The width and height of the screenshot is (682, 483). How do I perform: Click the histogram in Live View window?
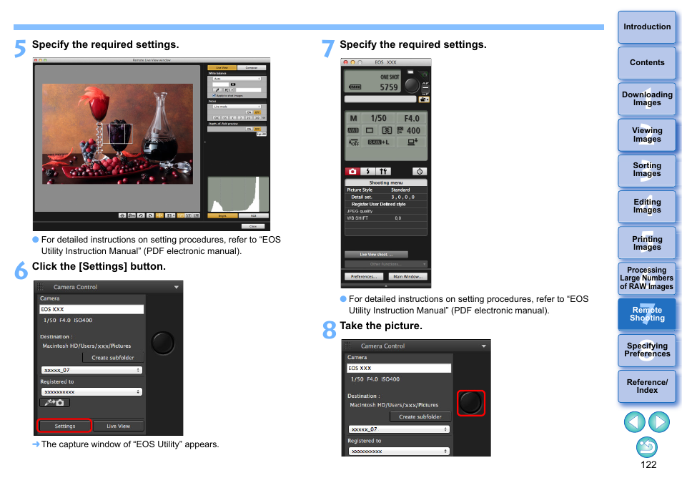coord(237,193)
